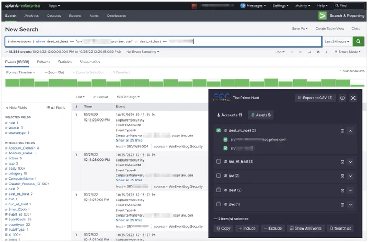Expand the src_nt_host group
The height and width of the screenshot is (242, 368).
point(350,162)
